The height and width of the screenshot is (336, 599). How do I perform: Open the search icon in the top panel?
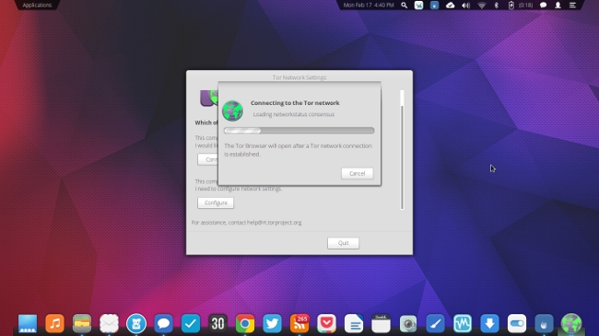[x=405, y=5]
